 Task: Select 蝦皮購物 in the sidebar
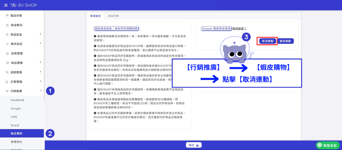point(22,133)
